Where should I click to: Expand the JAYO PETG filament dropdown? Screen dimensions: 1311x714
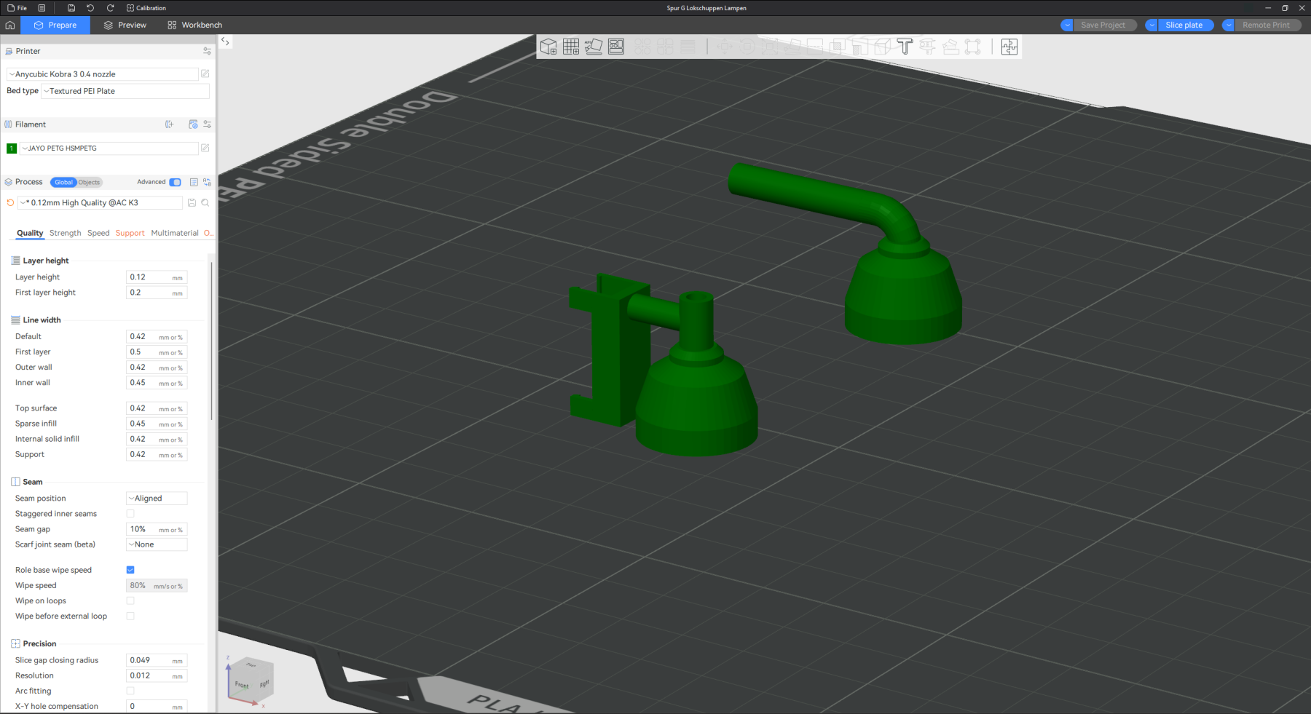108,148
